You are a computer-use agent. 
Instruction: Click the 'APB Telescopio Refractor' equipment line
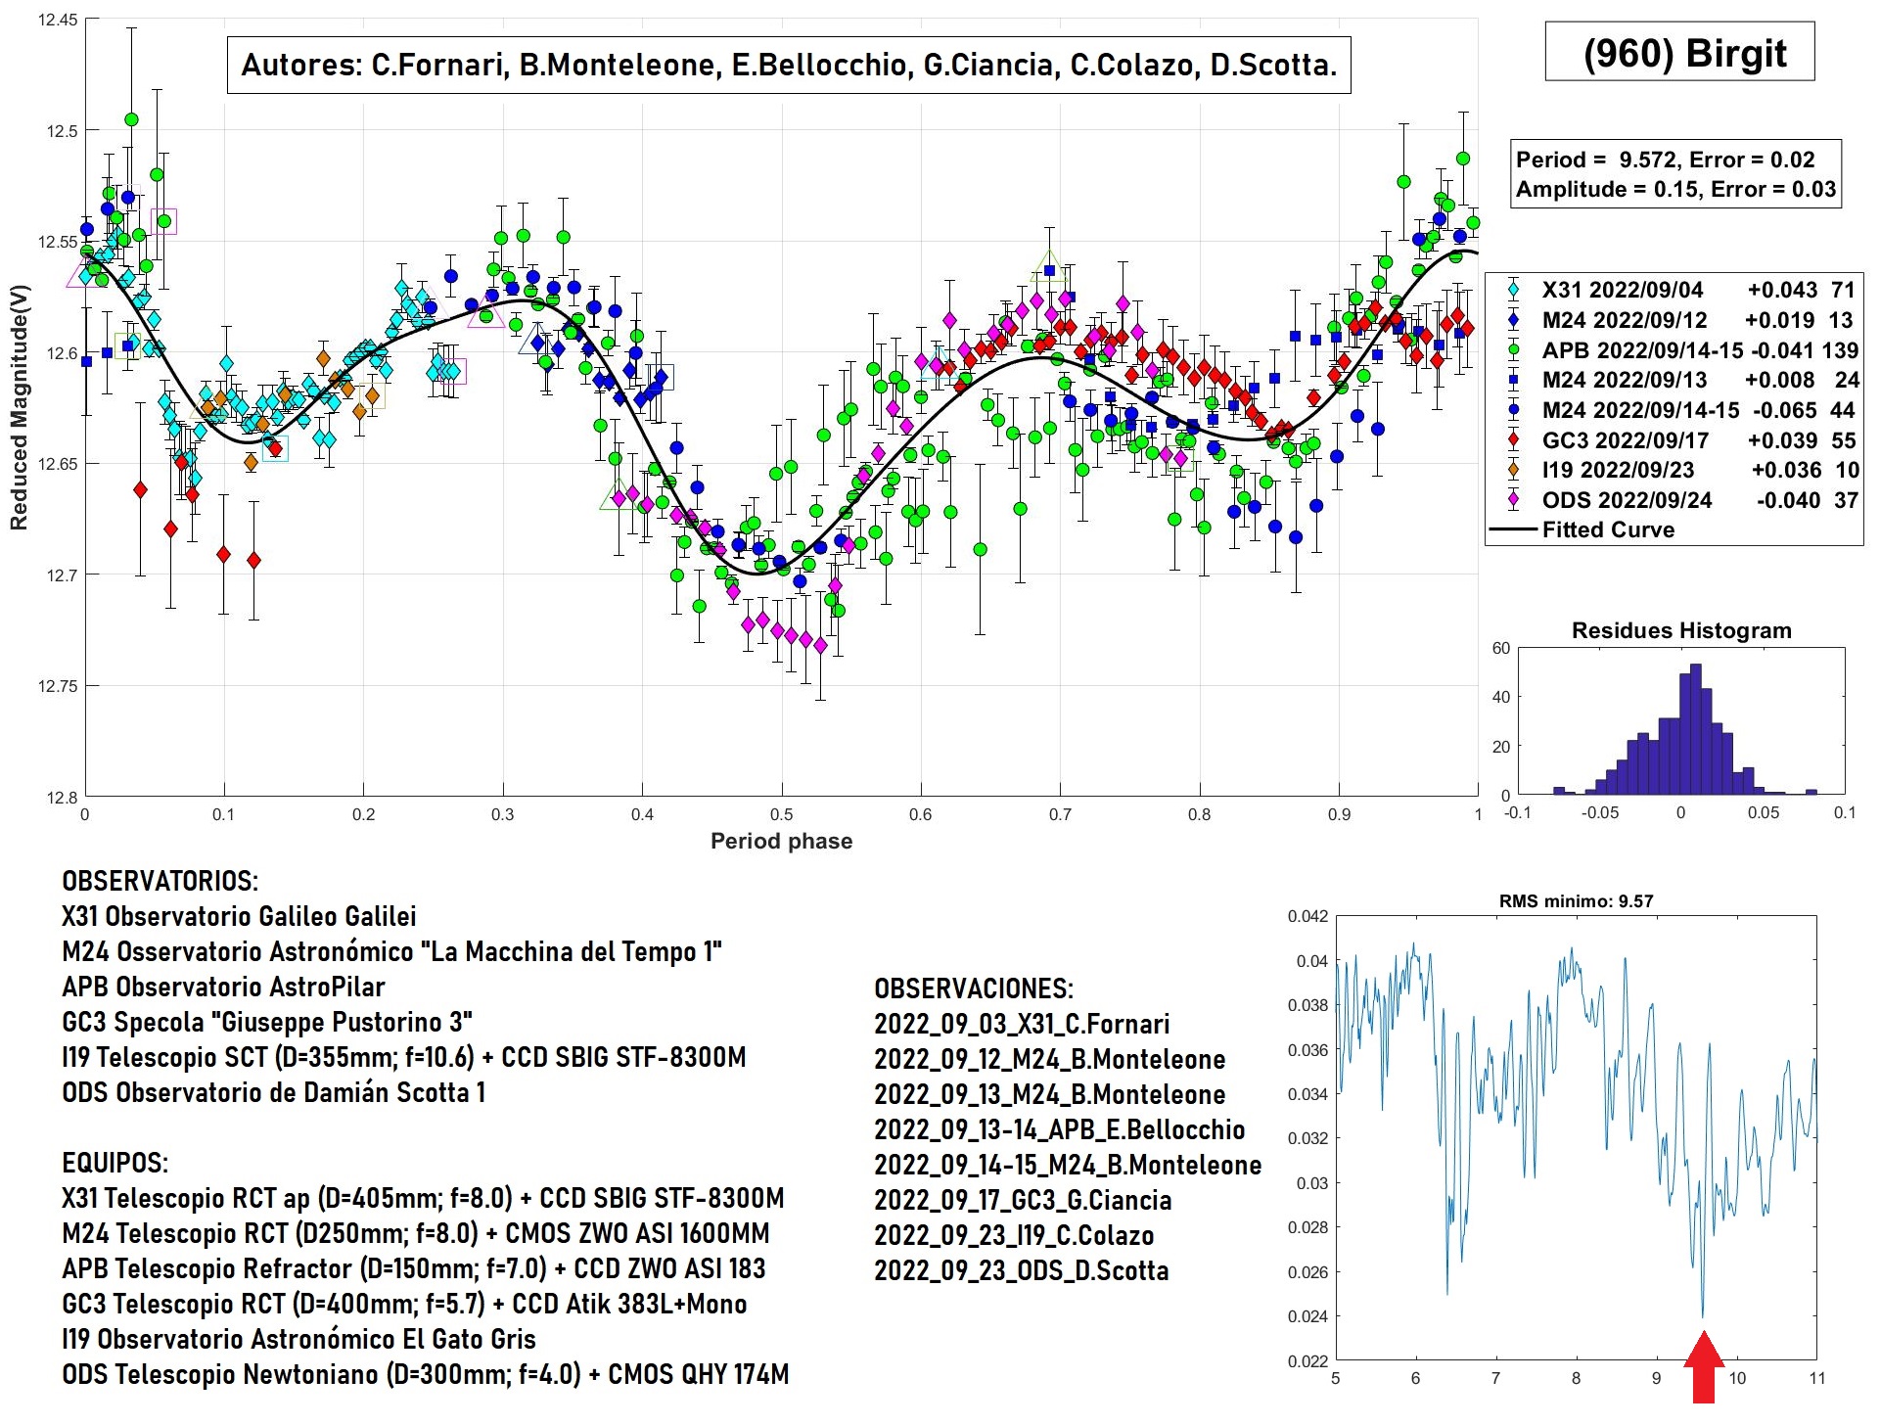point(414,1268)
